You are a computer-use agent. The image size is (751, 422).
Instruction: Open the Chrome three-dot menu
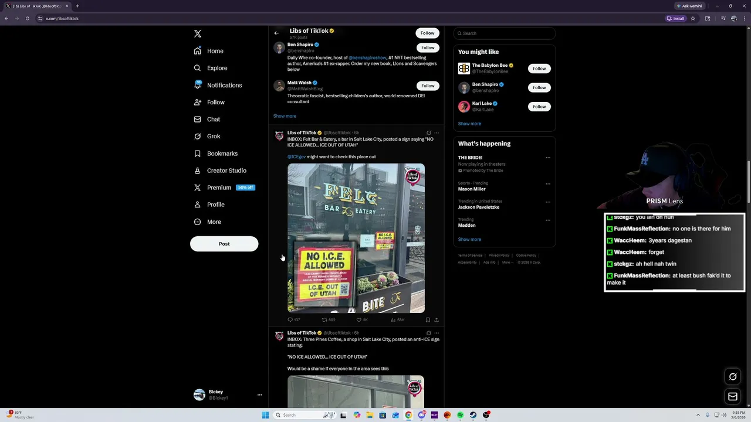tap(743, 18)
